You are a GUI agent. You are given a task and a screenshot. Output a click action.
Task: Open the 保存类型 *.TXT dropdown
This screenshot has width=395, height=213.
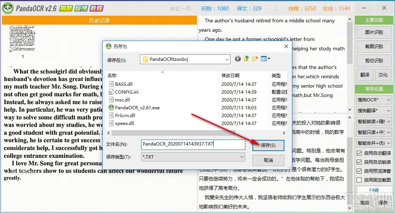pos(193,157)
